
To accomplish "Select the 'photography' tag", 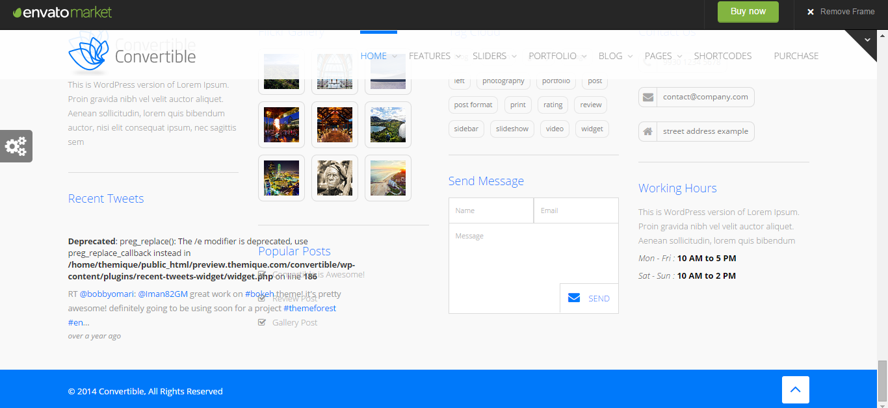I will point(504,81).
